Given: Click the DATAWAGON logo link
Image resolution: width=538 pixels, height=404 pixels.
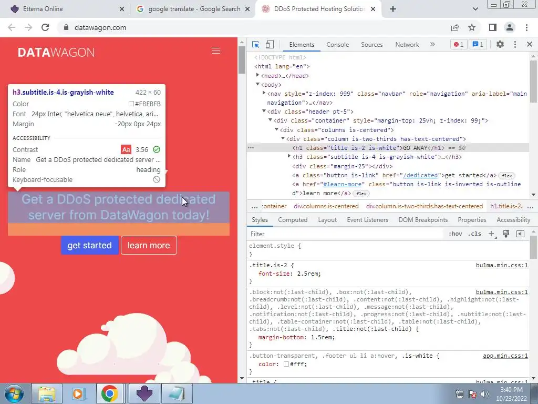Looking at the screenshot, I should (56, 52).
